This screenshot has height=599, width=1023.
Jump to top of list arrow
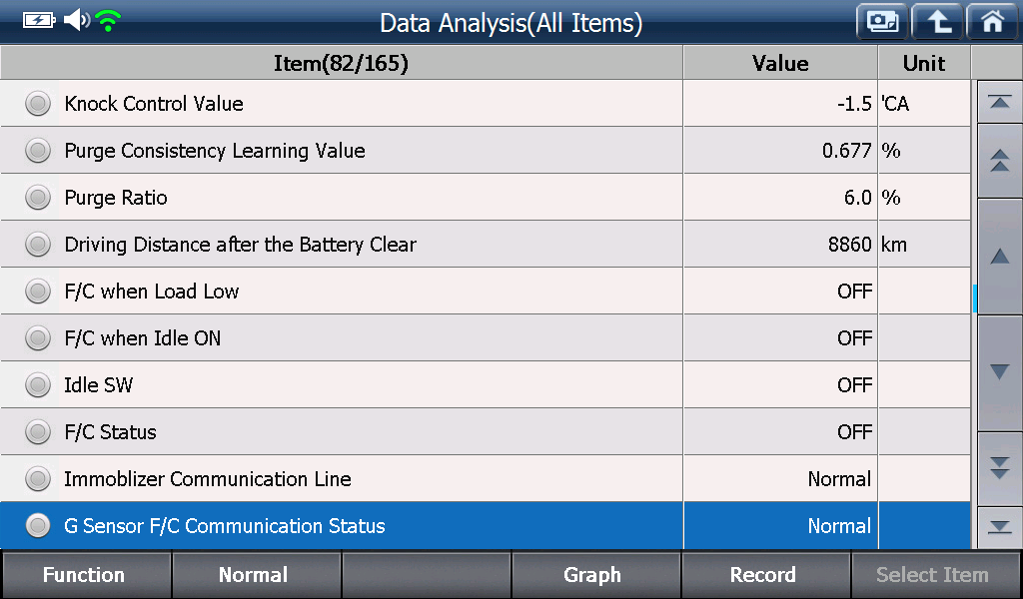point(999,102)
